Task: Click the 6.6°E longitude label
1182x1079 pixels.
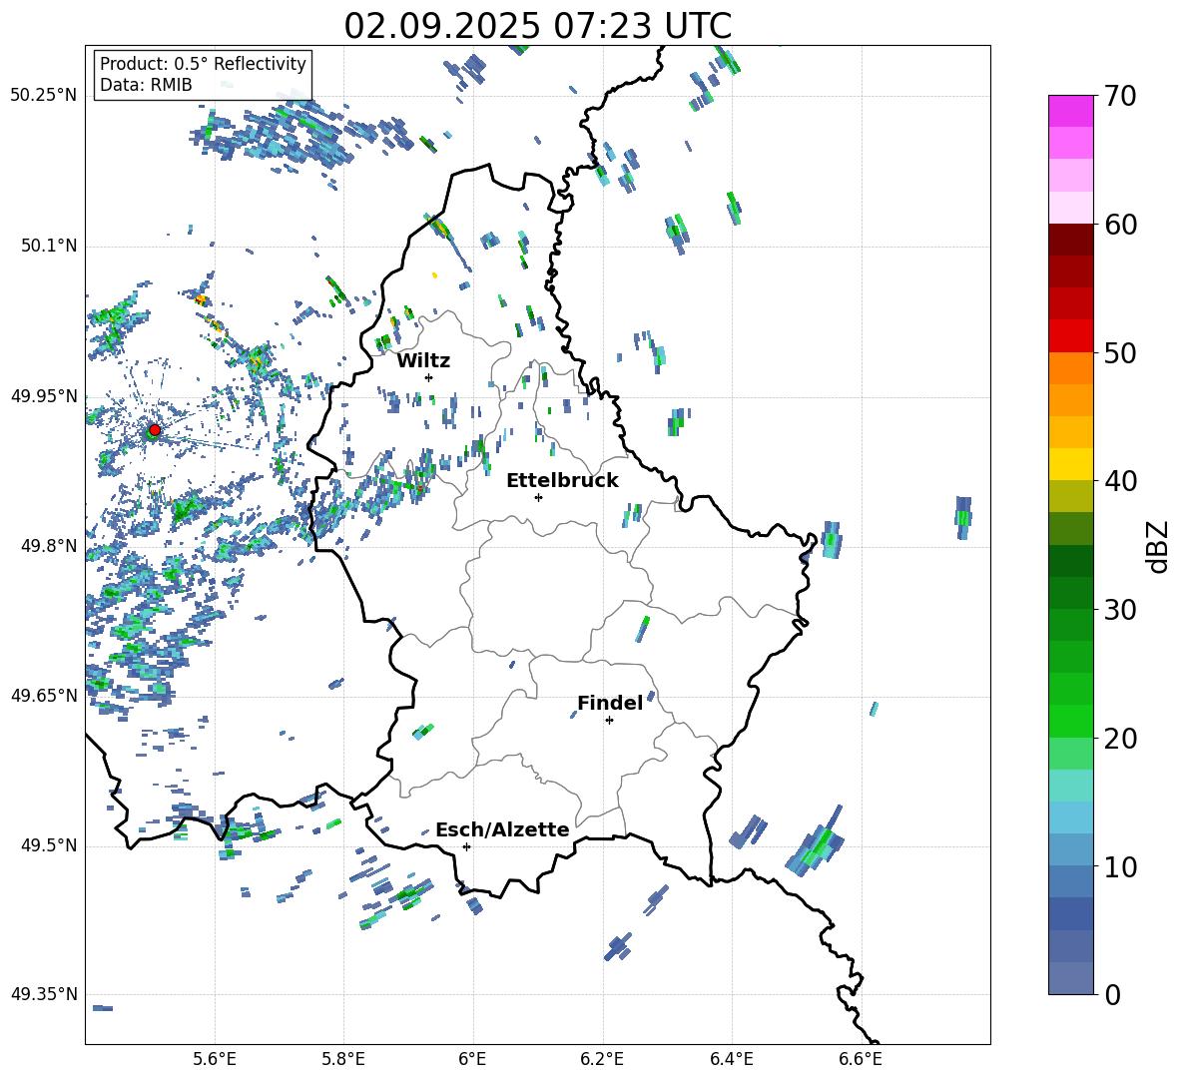Action: [x=861, y=1059]
